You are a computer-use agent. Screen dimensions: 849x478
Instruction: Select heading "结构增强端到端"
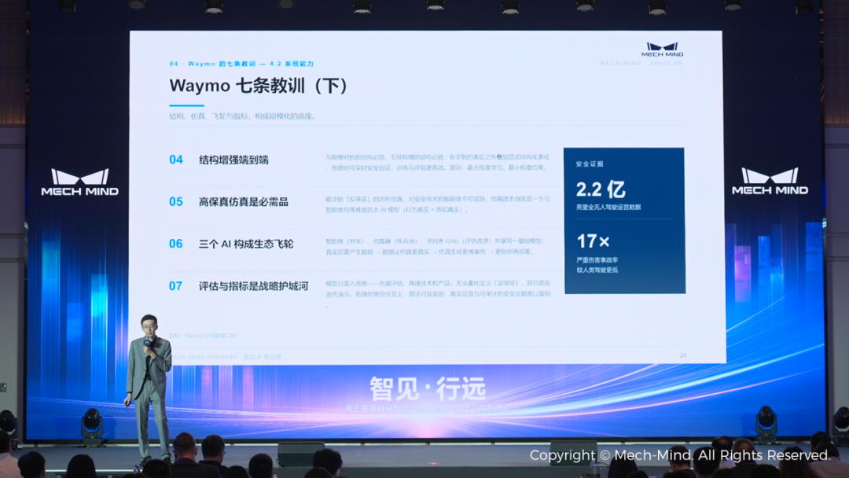(234, 160)
